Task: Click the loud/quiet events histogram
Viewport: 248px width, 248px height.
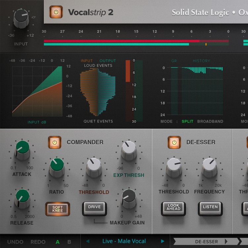Action: click(x=98, y=92)
